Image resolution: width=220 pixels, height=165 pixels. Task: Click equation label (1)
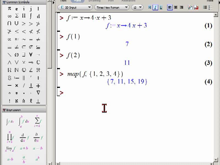(x=208, y=26)
